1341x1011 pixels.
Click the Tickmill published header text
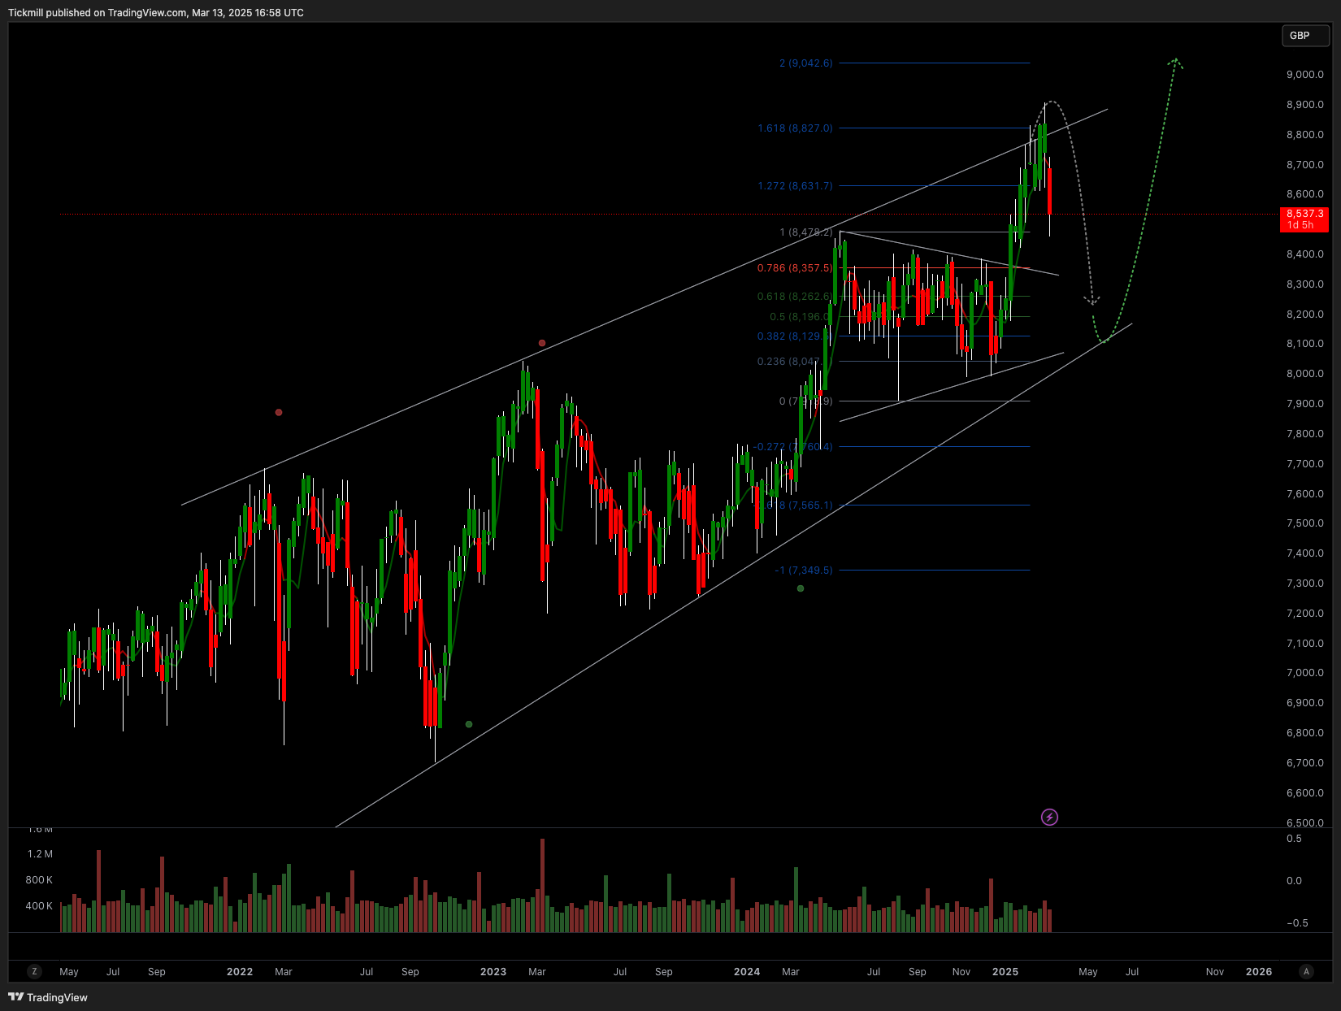(x=156, y=13)
